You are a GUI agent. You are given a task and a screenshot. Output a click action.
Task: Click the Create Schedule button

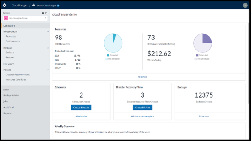click(x=81, y=107)
